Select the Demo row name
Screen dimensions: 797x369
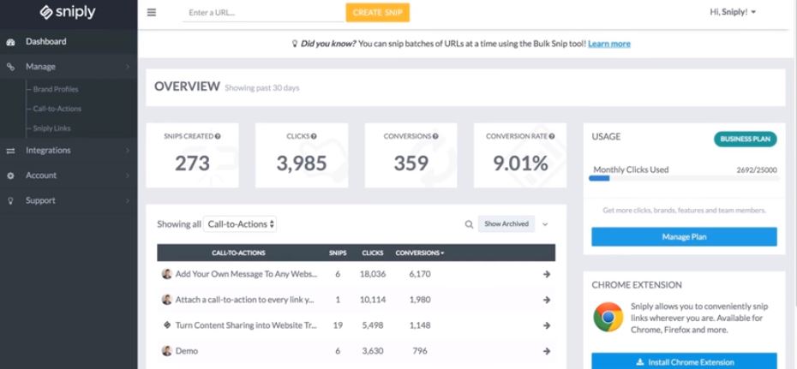point(187,351)
